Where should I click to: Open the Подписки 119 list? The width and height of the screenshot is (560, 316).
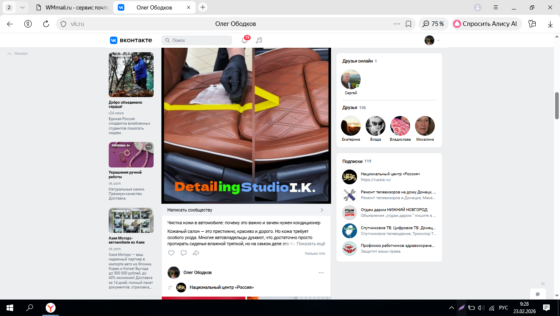(x=357, y=161)
